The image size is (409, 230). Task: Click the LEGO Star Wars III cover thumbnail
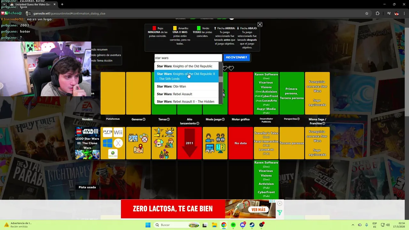[87, 143]
